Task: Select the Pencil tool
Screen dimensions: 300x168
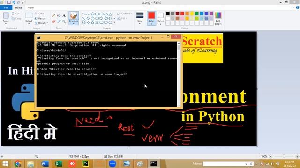Action: [54, 15]
